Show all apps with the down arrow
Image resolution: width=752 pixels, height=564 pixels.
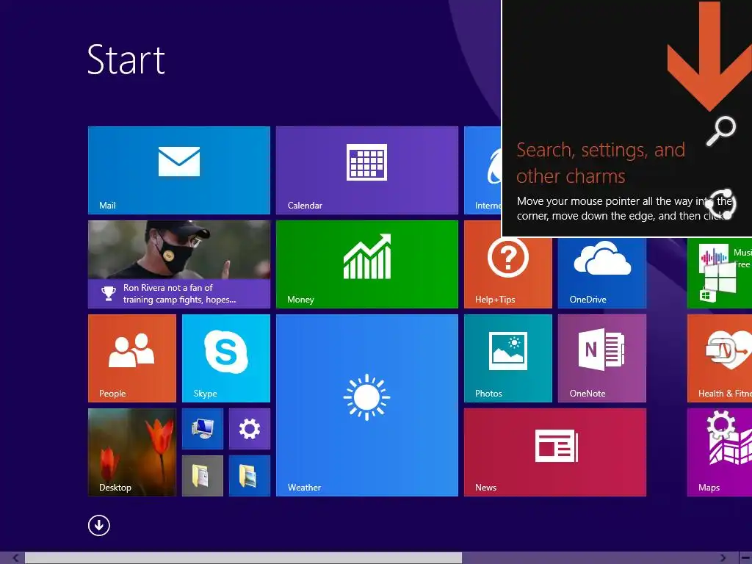99,525
